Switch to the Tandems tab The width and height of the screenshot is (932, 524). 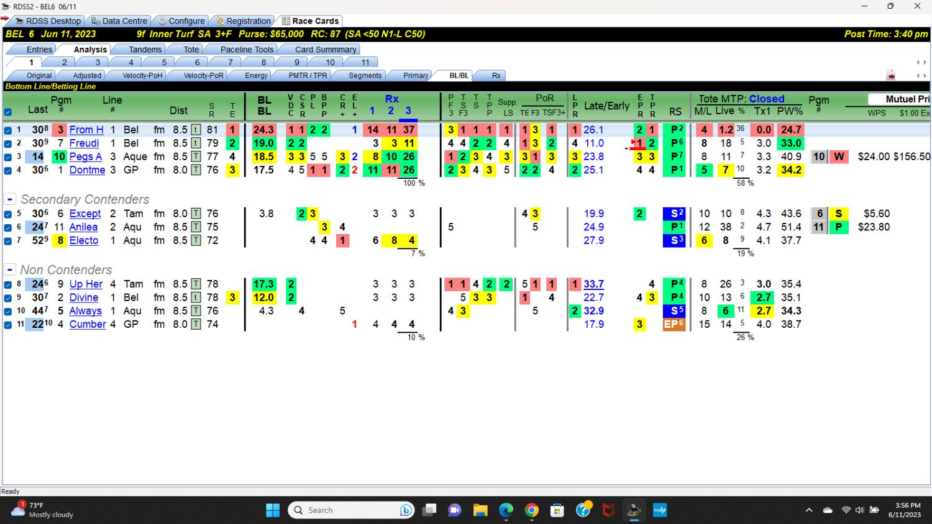[x=145, y=50]
